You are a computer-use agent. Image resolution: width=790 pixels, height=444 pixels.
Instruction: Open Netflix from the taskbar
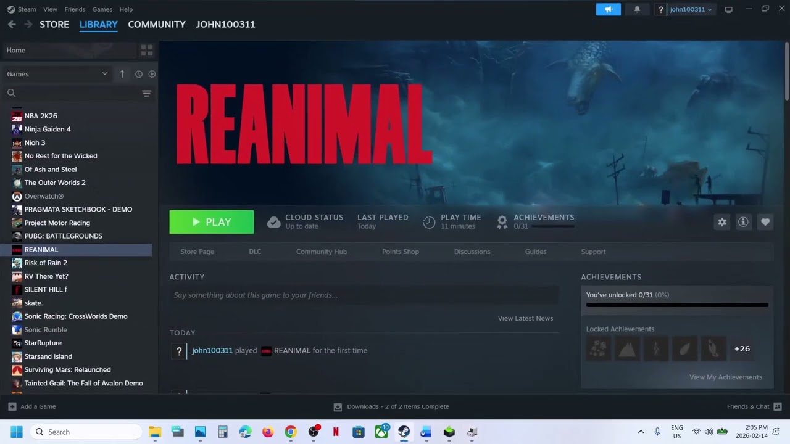(336, 432)
